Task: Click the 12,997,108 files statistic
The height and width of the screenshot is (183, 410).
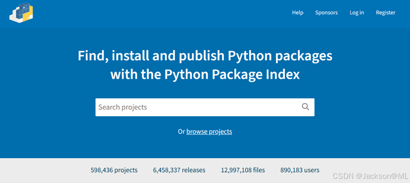Action: point(243,170)
